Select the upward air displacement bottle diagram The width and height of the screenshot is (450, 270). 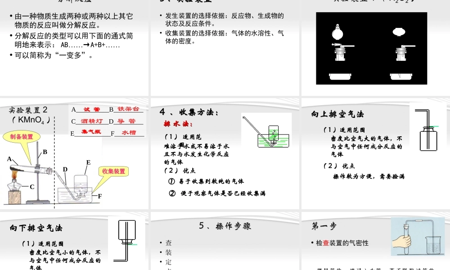point(428,130)
